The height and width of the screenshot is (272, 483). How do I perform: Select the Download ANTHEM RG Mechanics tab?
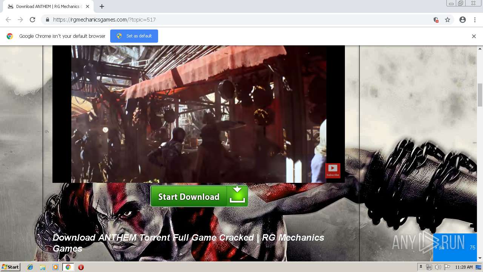tap(48, 6)
